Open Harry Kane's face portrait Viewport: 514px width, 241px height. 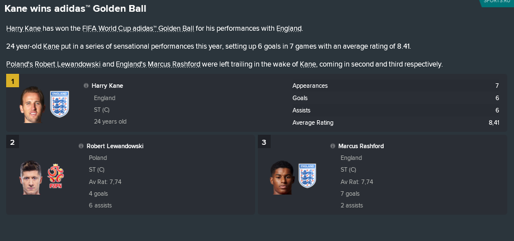click(x=32, y=105)
